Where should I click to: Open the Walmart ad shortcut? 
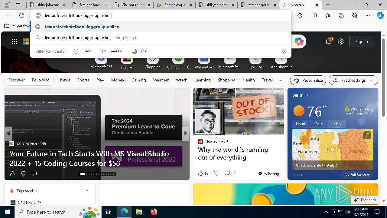[204, 62]
